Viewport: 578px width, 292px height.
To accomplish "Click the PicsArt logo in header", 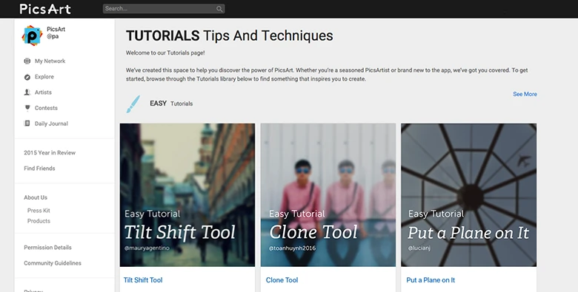I will point(45,9).
